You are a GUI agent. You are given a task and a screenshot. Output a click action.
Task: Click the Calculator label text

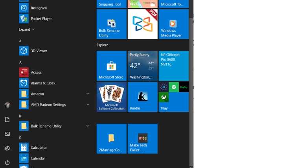39,148
